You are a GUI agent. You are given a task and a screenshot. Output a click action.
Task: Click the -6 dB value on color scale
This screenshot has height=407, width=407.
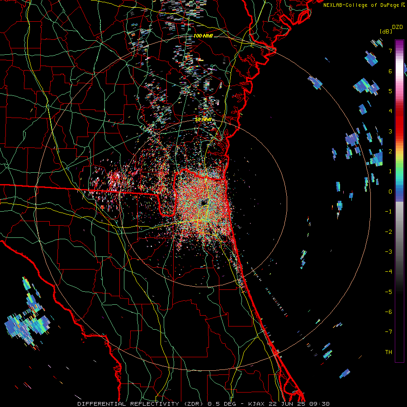(388, 312)
